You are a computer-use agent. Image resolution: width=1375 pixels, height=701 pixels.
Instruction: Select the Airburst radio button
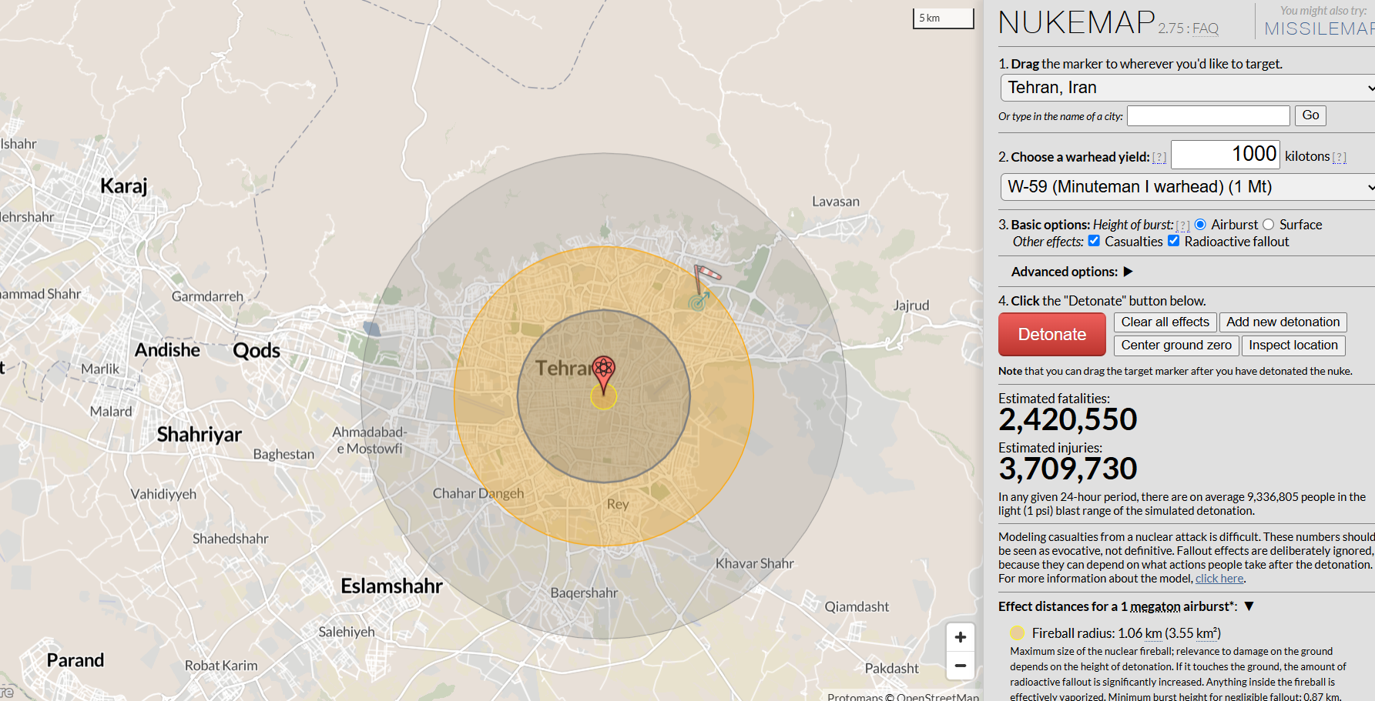[x=1200, y=224]
